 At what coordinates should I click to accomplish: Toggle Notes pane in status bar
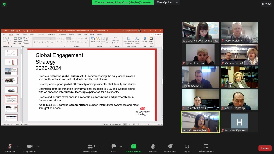[x=105, y=124]
